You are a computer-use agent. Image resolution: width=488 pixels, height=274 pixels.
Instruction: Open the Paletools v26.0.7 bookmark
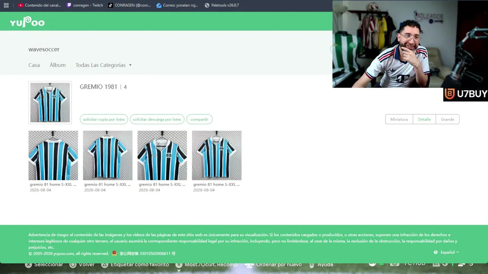point(222,5)
